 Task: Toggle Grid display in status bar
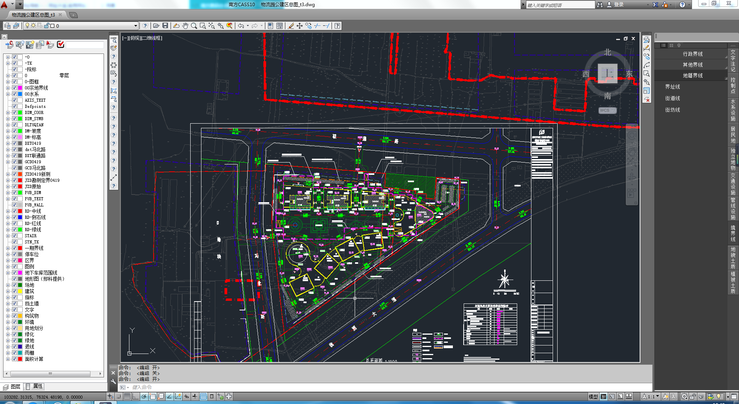[x=127, y=396]
